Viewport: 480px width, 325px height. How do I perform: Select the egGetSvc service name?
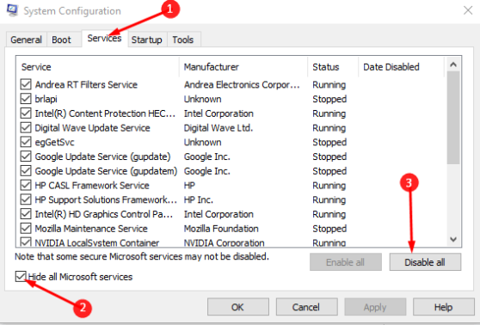pos(54,142)
